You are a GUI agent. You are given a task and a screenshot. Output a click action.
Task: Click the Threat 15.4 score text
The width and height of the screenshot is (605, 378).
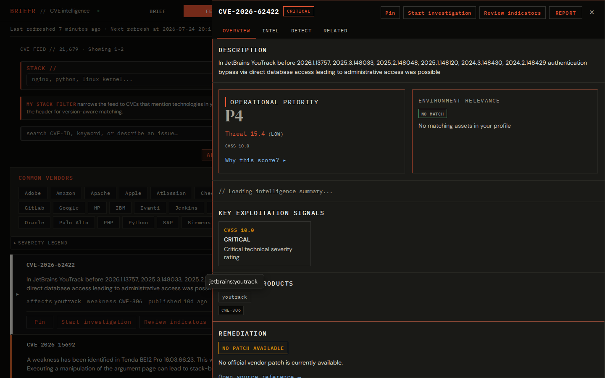[x=245, y=134]
